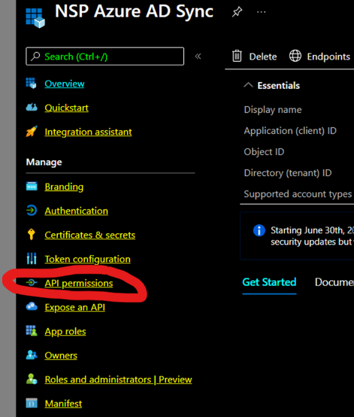Click the Authentication arrow icon

coord(32,210)
